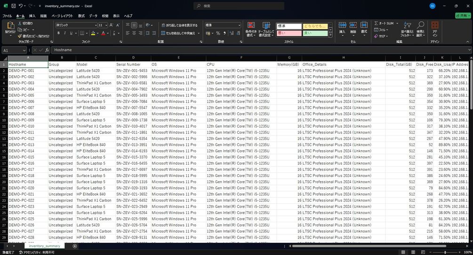The image size is (473, 255).
Task: Center text horizontally
Action: point(134,33)
